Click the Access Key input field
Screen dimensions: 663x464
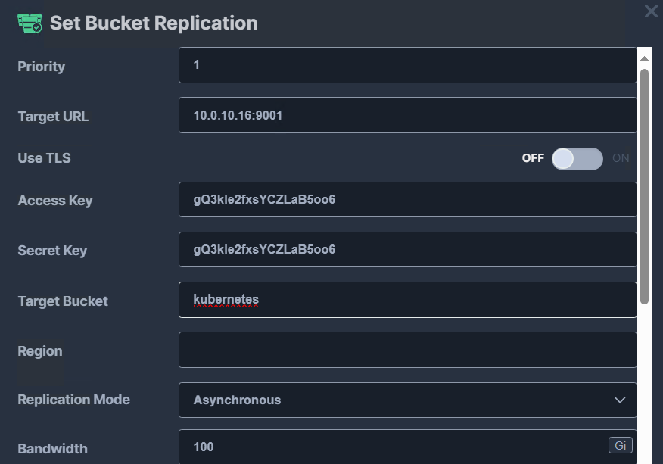[x=407, y=200]
